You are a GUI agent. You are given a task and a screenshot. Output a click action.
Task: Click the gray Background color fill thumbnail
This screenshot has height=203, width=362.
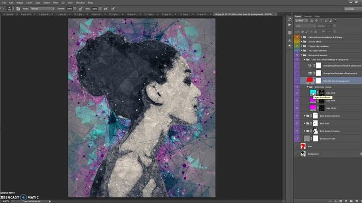click(307, 139)
